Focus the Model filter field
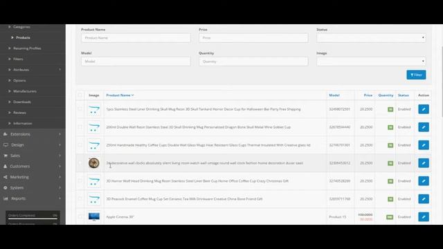443x249 pixels. [x=136, y=62]
